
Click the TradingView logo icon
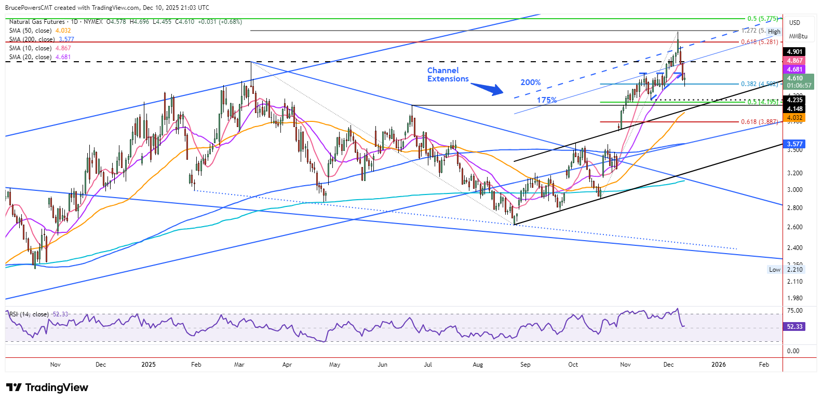click(x=14, y=387)
